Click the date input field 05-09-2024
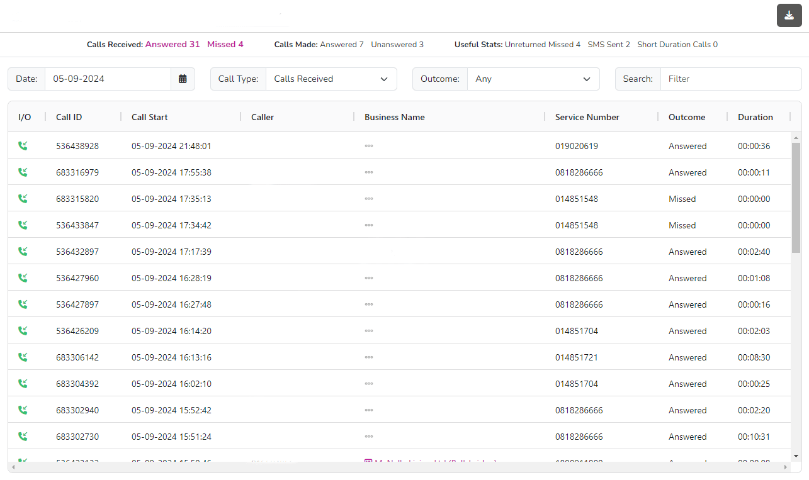This screenshot has height=480, width=809. [108, 79]
